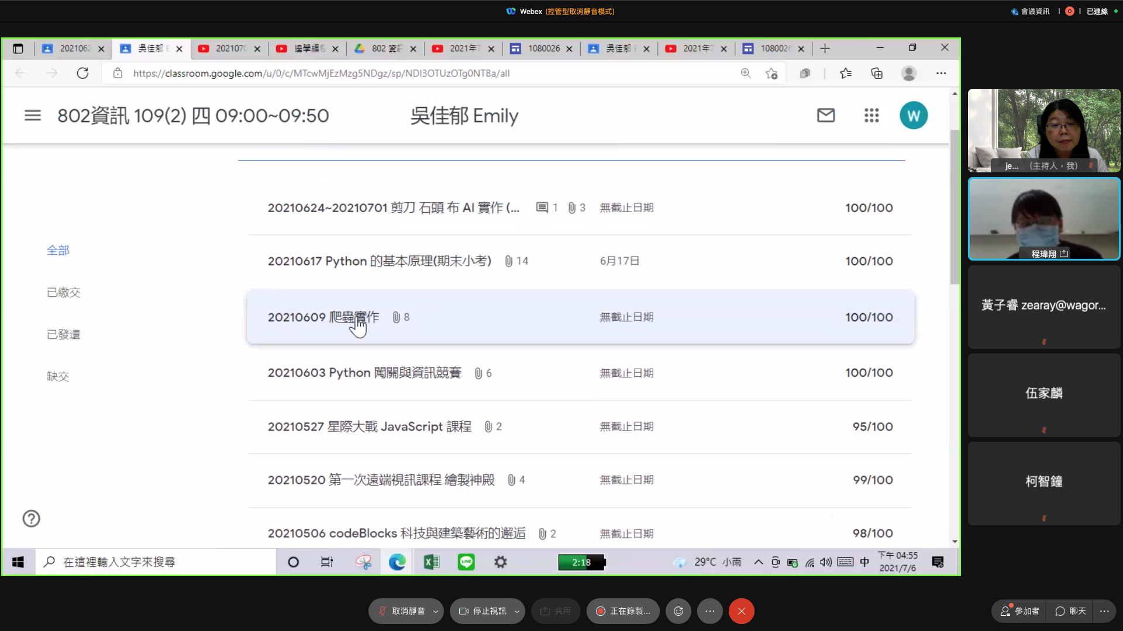This screenshot has height=631, width=1123.
Task: Click the help question mark icon
Action: [31, 519]
